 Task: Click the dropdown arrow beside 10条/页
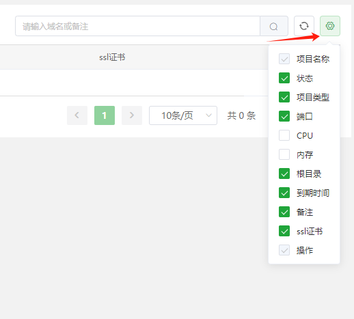coord(208,115)
